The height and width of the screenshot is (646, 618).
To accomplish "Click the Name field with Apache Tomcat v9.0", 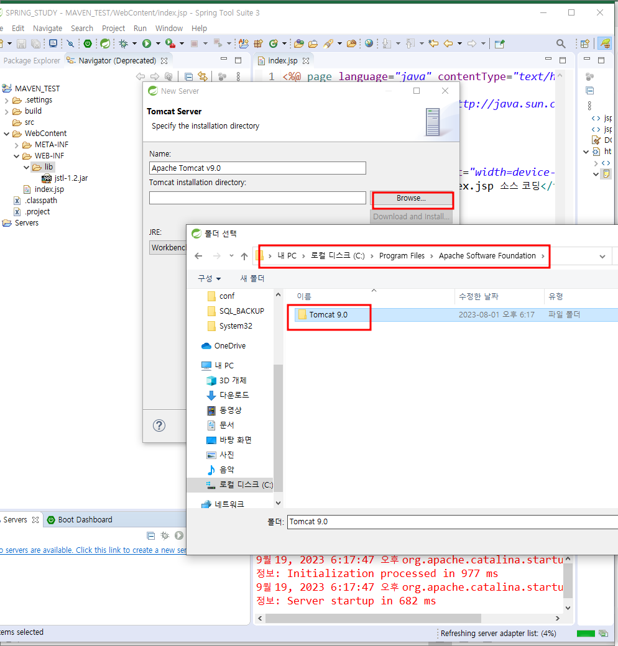I will point(257,168).
